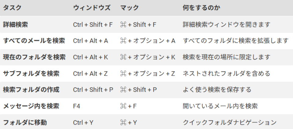Viewport: 293px width, 129px height.
Task: Select the Ctrl + Alt + A shortcut
Action: pyautogui.click(x=91, y=41)
